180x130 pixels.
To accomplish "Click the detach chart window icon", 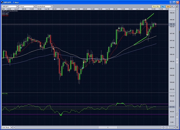I will [177, 7].
